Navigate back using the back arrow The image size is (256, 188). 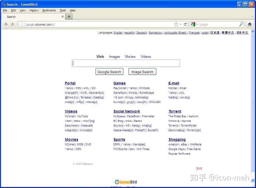[x=6, y=24]
